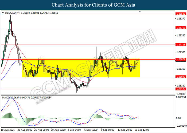Click the 0.008854 MACD scale value
Image resolution: width=187 pixels, height=133 pixels.
tap(181, 97)
